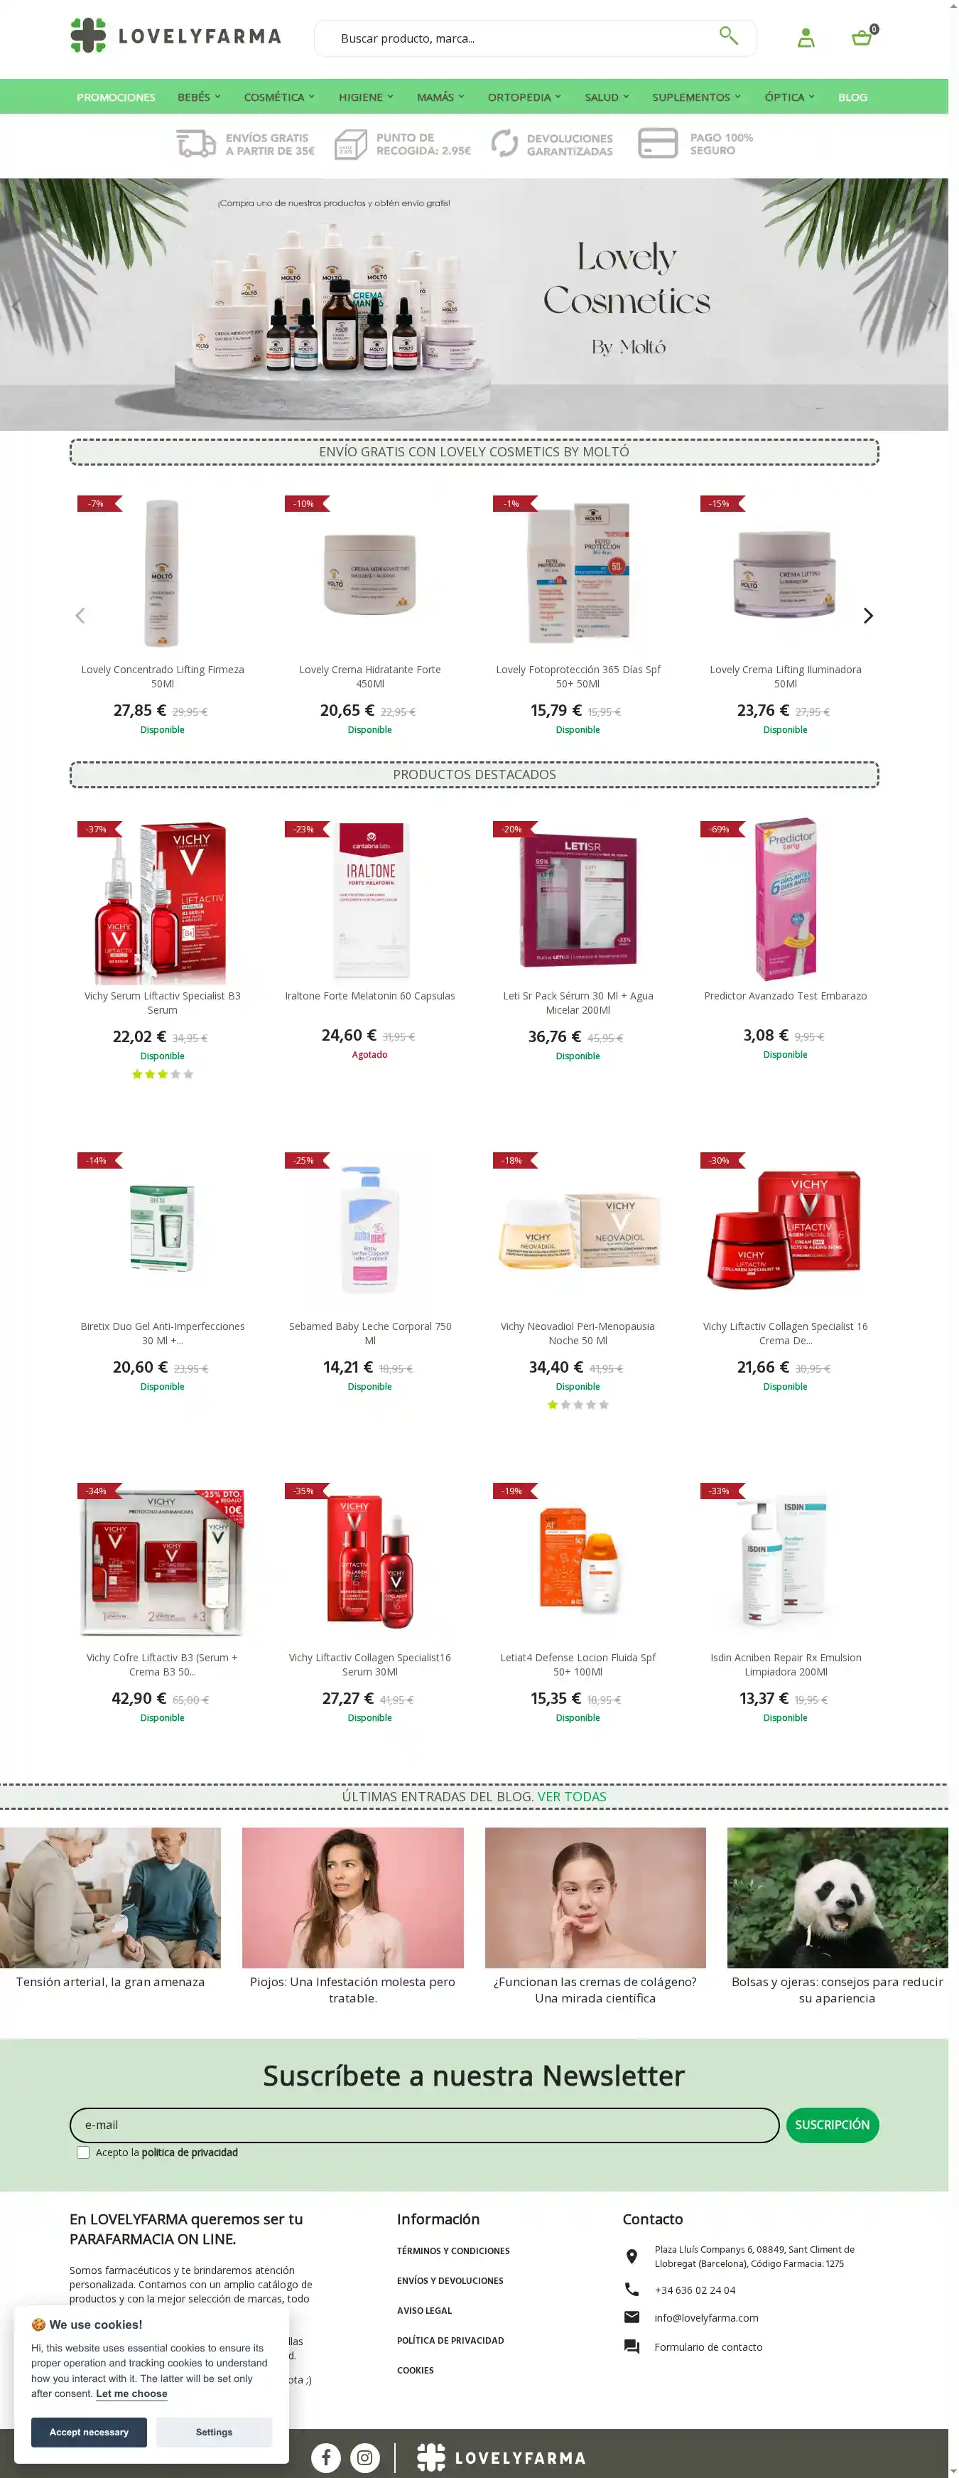Click the Facebook icon in footer
Image resolution: width=959 pixels, height=2478 pixels.
326,2458
